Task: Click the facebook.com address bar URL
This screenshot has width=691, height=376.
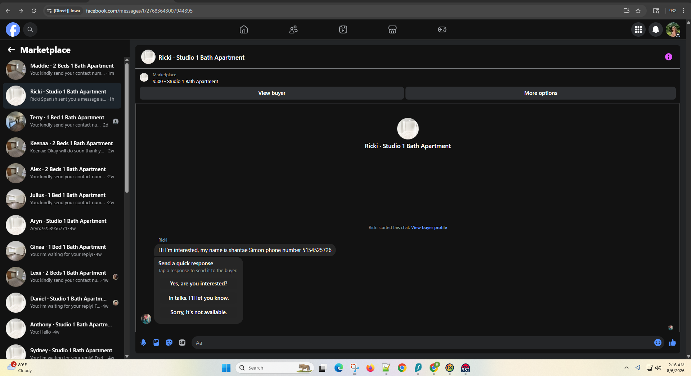Action: tap(139, 11)
